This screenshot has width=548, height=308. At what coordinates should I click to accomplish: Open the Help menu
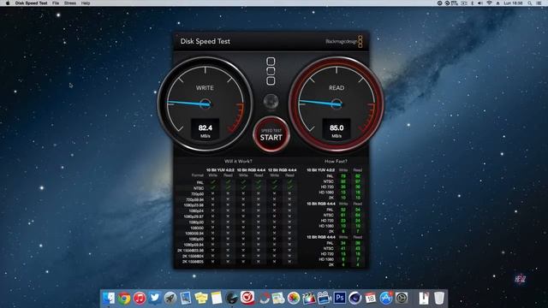click(x=86, y=3)
